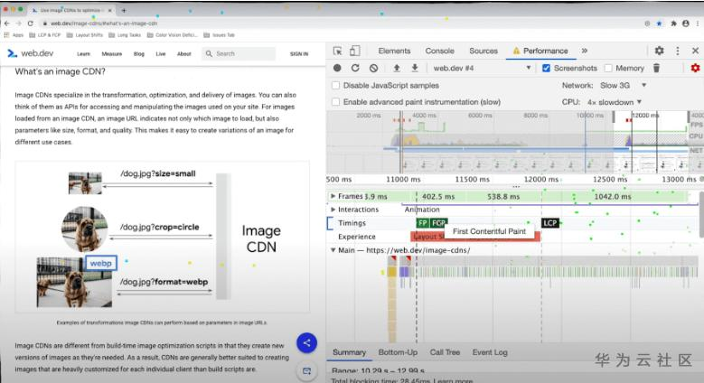Viewport: 704px width, 383px height.
Task: Open the LCP & FCP bookmark folder
Action: 45,35
